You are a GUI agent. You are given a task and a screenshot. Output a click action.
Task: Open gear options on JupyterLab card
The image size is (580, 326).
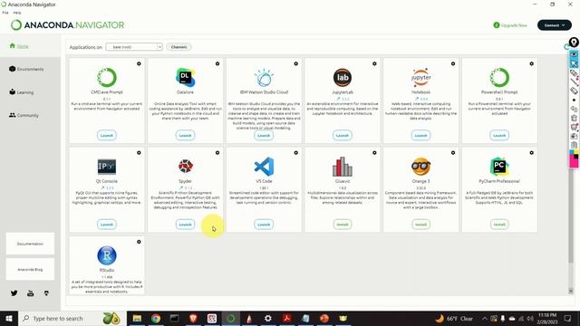point(374,63)
